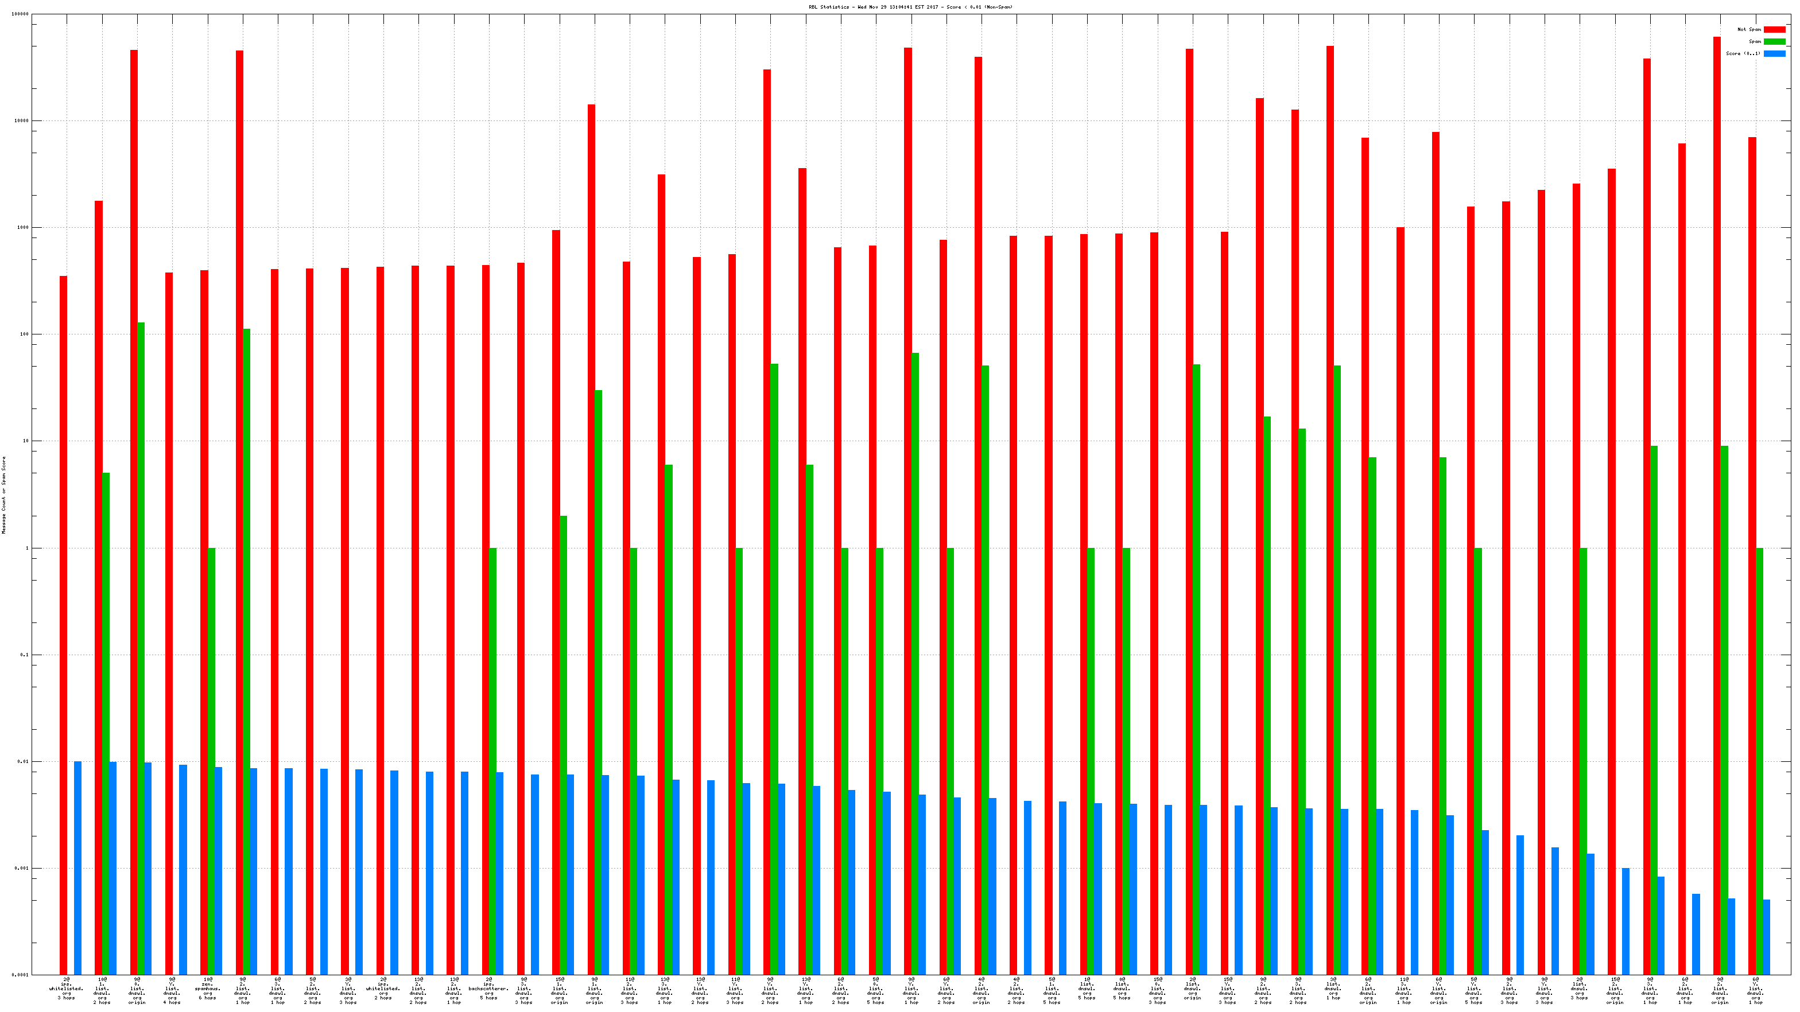Screen dimensions: 1800x1012
Task: Click the rightmost blue score bar
Action: click(1767, 937)
